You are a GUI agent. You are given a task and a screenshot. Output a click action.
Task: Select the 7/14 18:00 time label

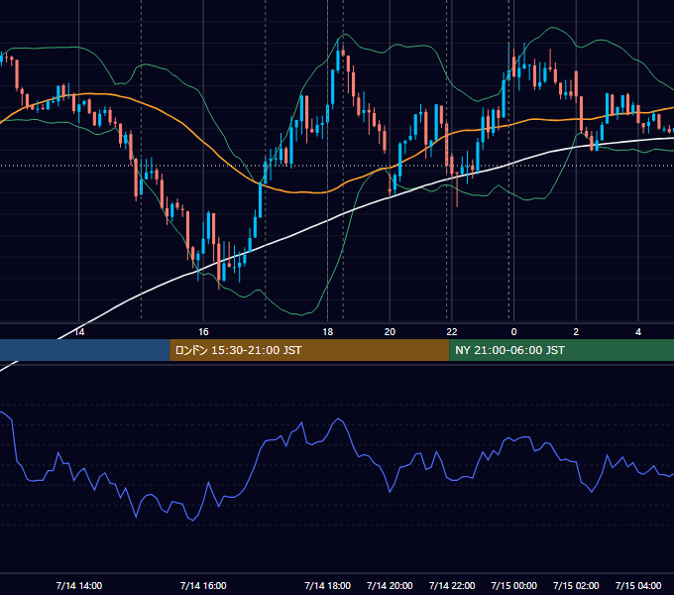(327, 585)
